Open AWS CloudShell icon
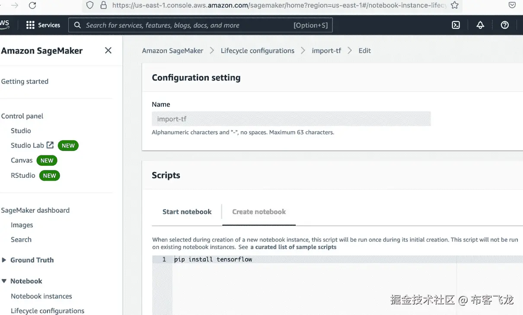Image resolution: width=523 pixels, height=315 pixels. click(x=456, y=25)
